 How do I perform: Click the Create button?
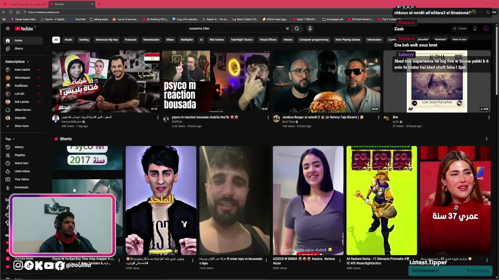point(460,28)
